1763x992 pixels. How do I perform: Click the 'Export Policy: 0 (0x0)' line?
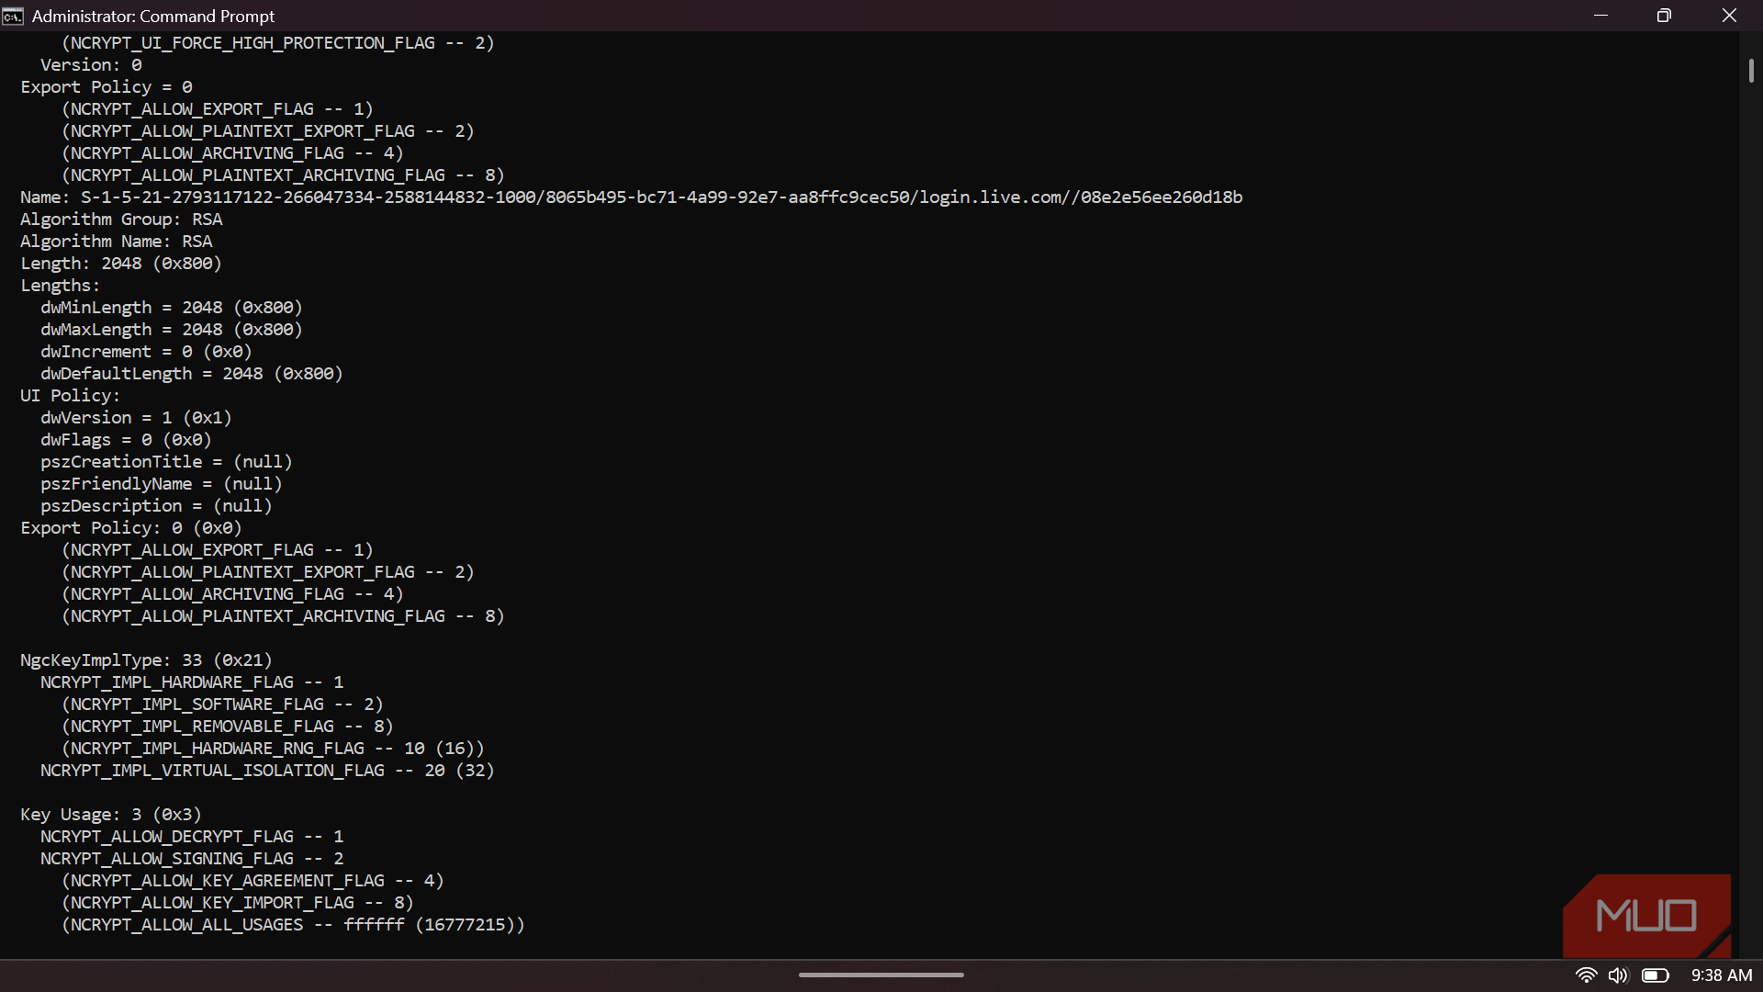point(131,528)
